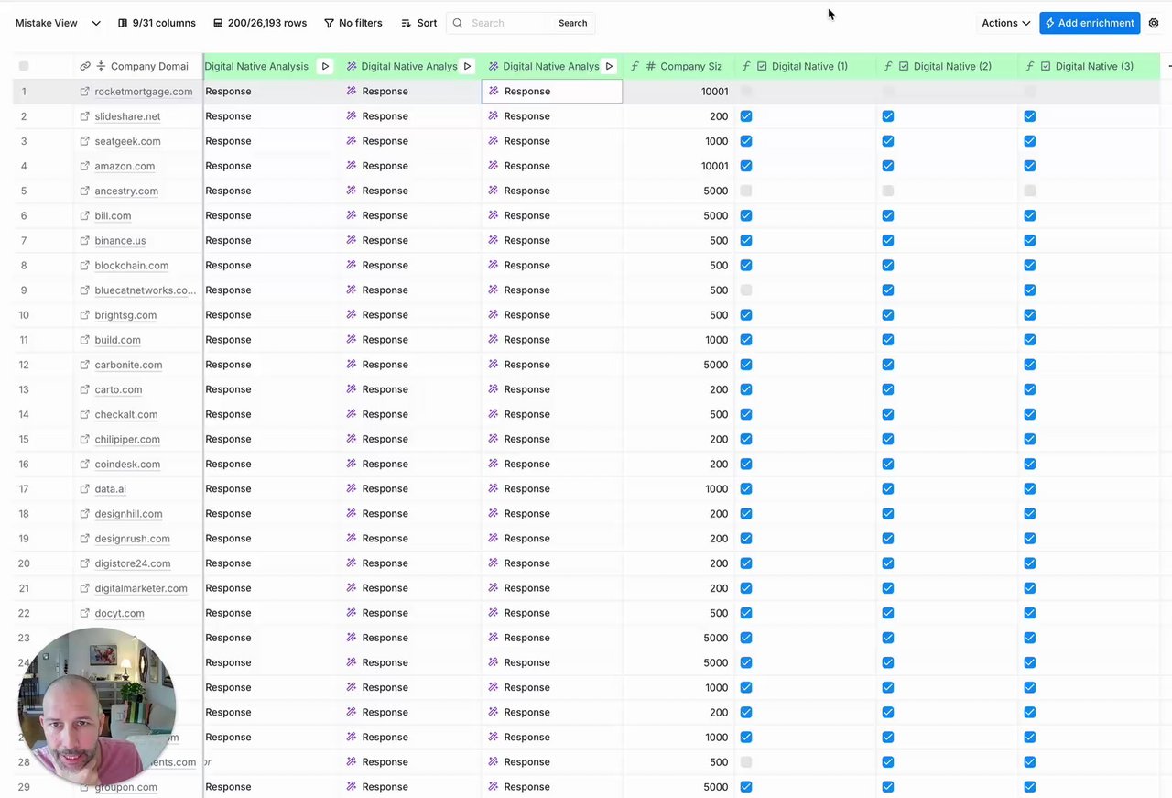Click the formula icon in the Company Size header
This screenshot has height=798, width=1172.
(x=635, y=66)
